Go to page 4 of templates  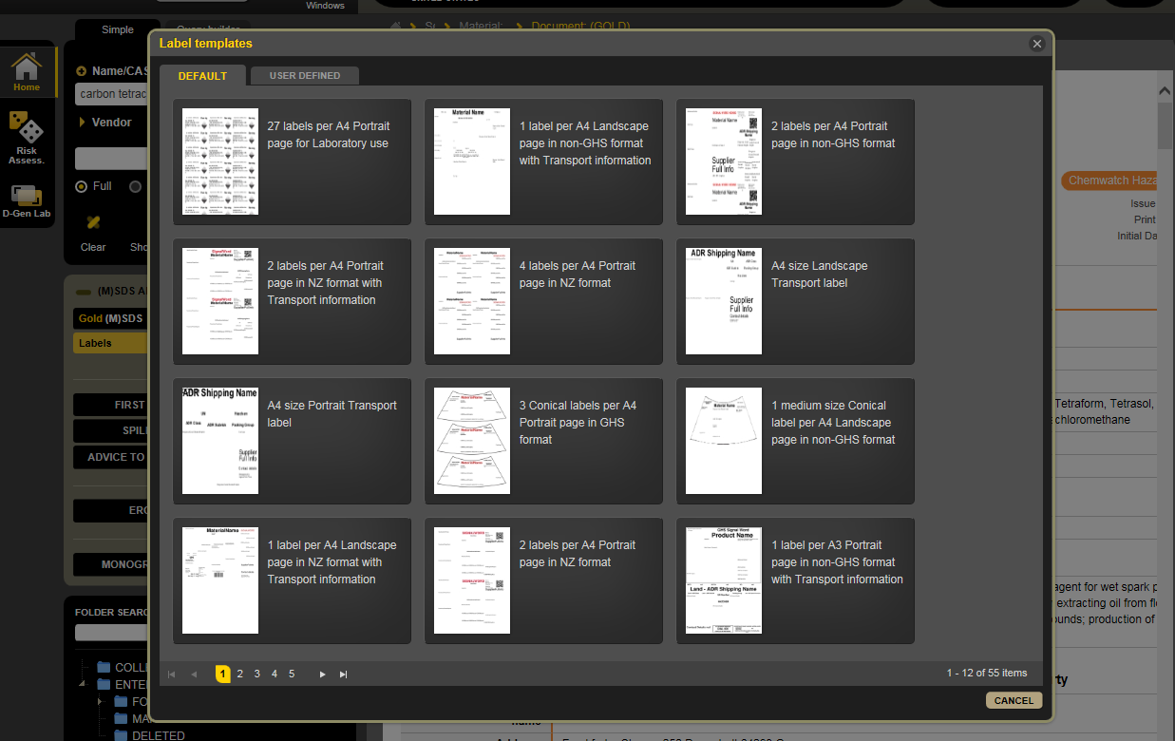[x=274, y=674]
